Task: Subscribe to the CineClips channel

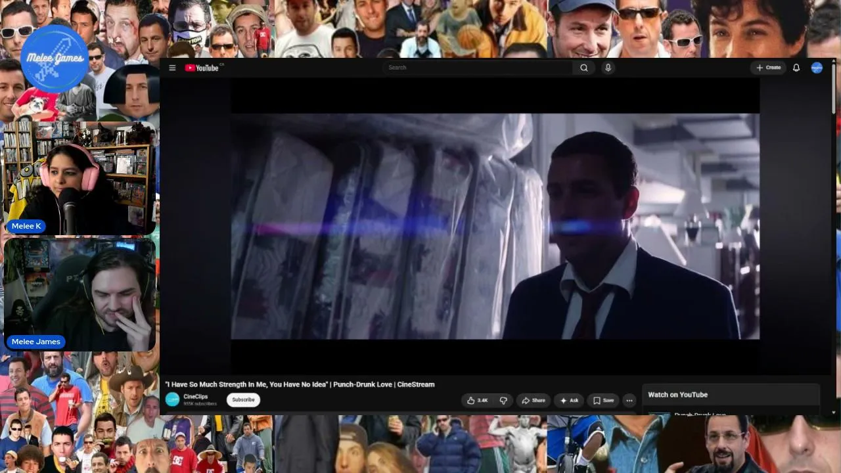Action: [x=243, y=399]
